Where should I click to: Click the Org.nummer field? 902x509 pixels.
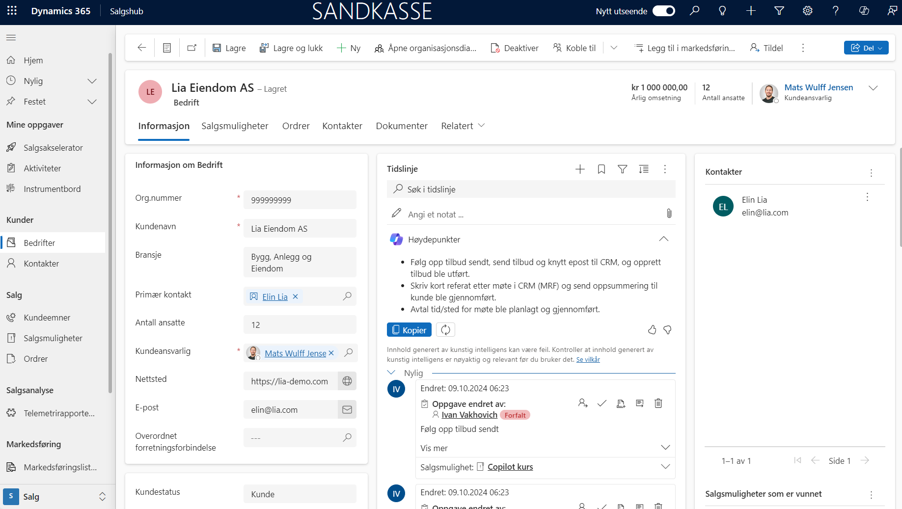click(300, 200)
